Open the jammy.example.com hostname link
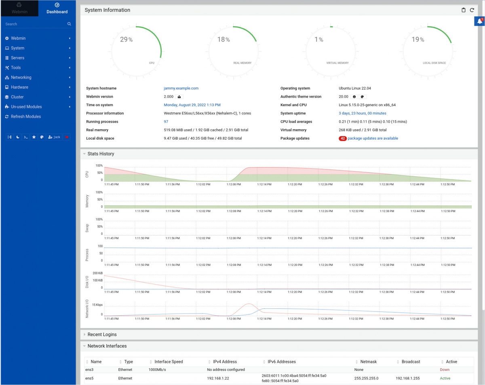Screen dimensions: 485x385 (181, 88)
